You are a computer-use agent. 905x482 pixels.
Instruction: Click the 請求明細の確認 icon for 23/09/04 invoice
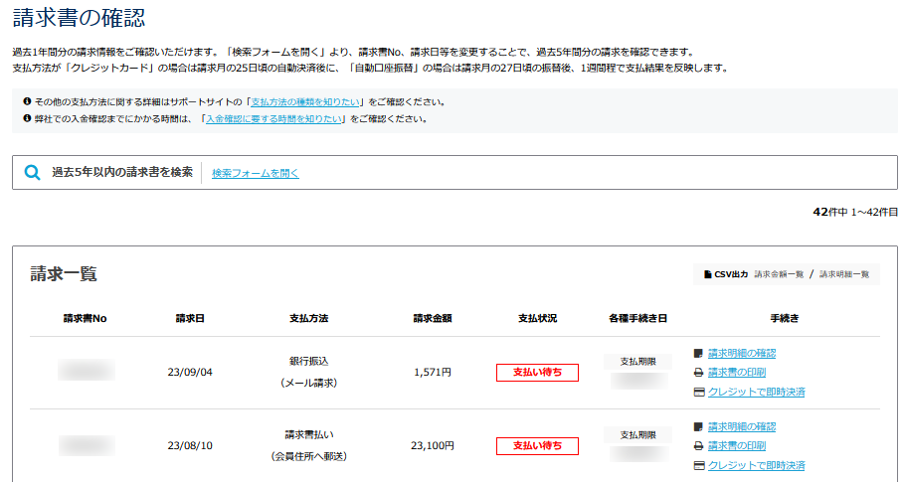point(698,353)
